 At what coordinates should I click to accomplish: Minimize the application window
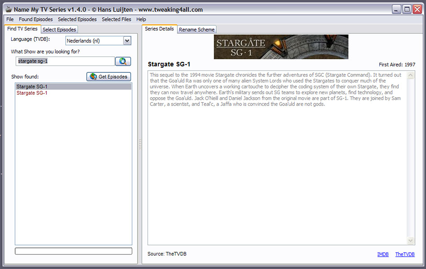click(x=396, y=9)
